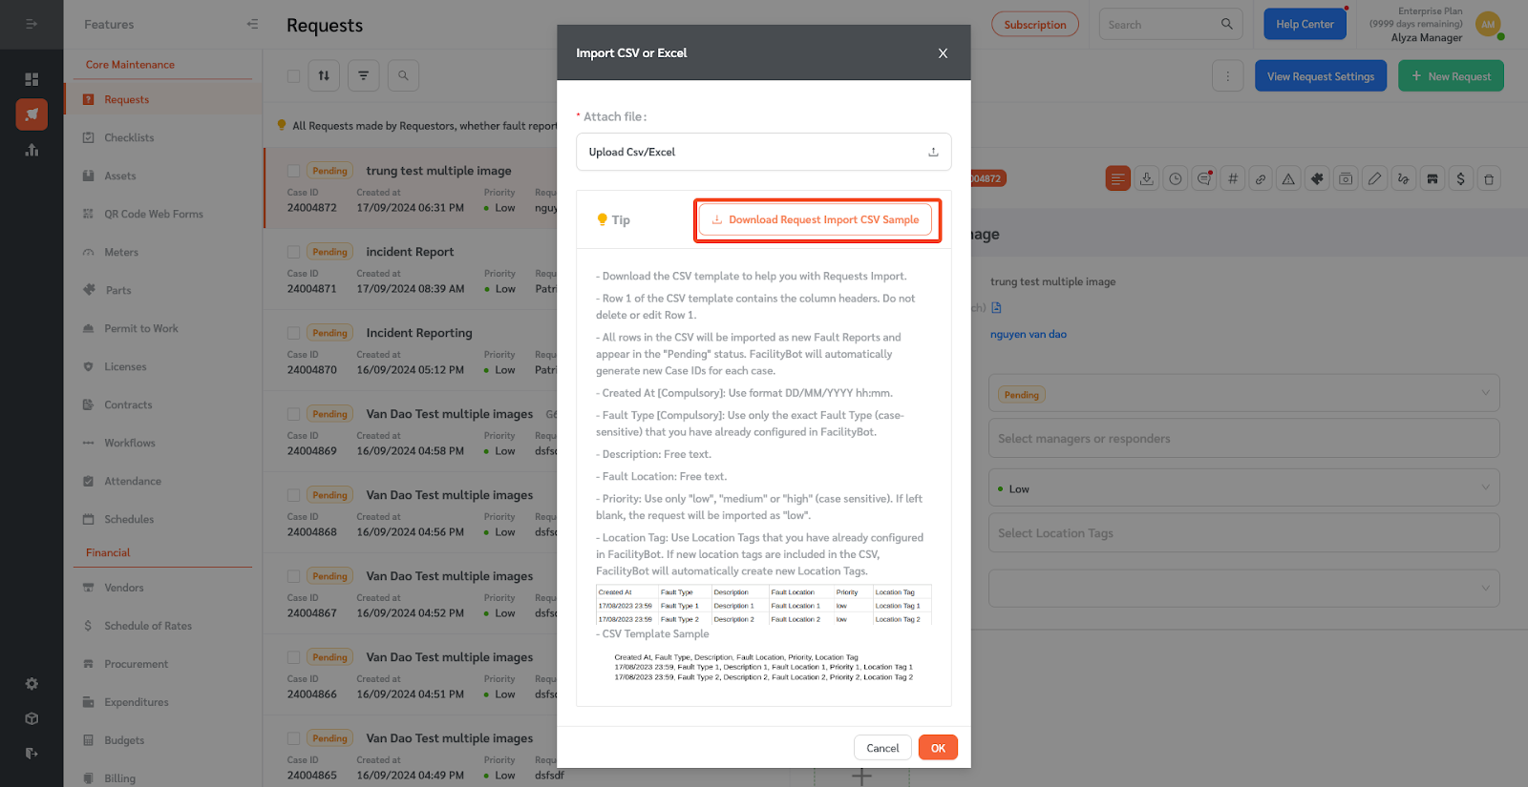Click the document icon beside the requestor name

pyautogui.click(x=997, y=307)
